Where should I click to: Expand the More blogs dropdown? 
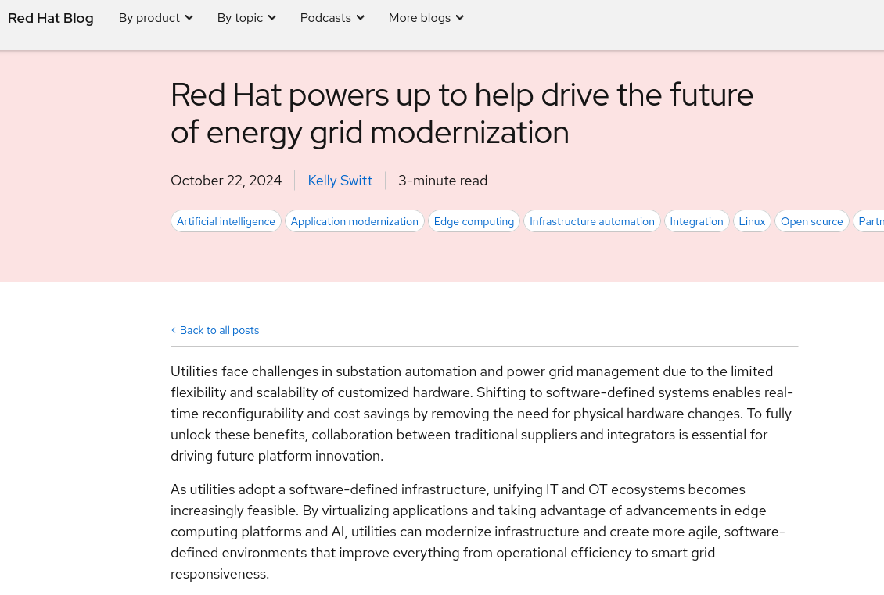coord(426,18)
